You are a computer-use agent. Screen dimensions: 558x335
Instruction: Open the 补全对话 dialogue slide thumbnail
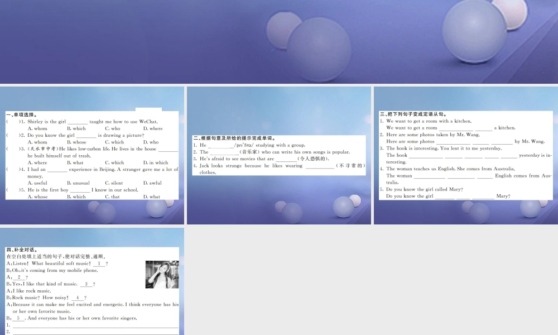(x=92, y=281)
